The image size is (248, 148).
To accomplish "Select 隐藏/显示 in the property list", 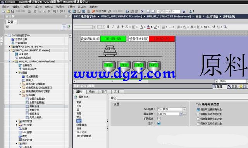I will pyautogui.click(x=82, y=125).
